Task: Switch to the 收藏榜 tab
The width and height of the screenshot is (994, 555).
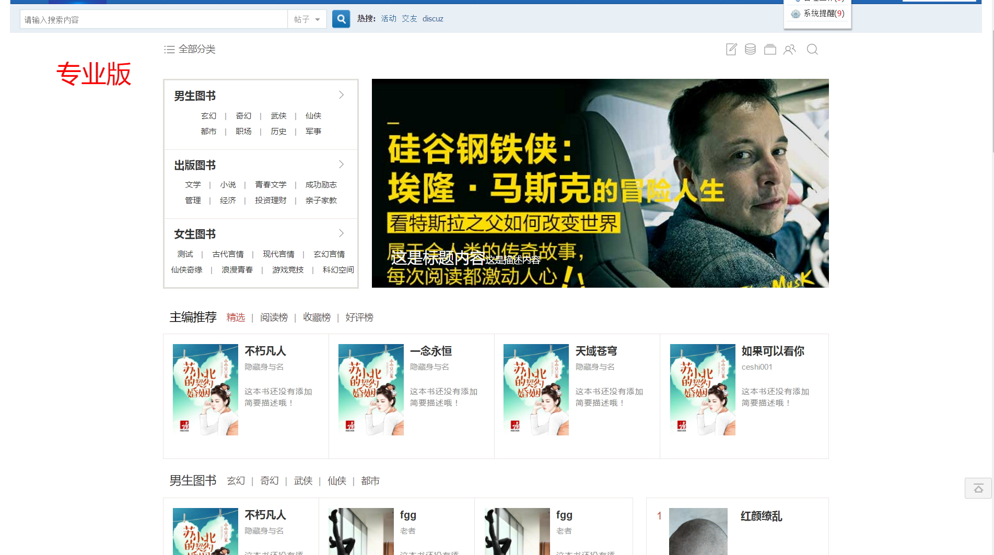Action: tap(317, 317)
